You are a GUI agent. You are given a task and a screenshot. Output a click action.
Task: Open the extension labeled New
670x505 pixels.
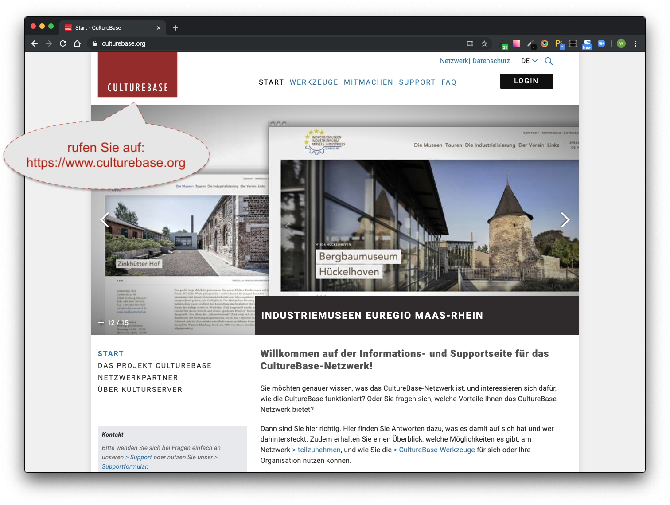click(587, 44)
